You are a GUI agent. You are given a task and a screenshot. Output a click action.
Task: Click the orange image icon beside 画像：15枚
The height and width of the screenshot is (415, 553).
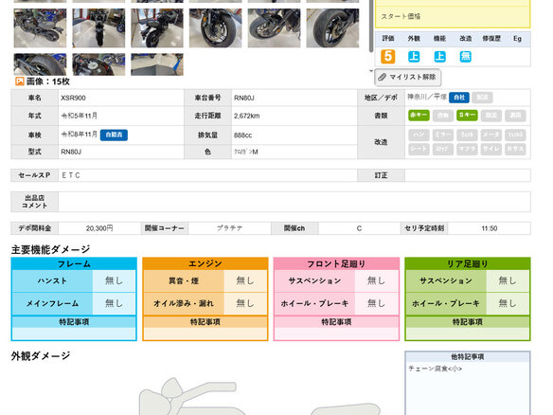point(19,81)
